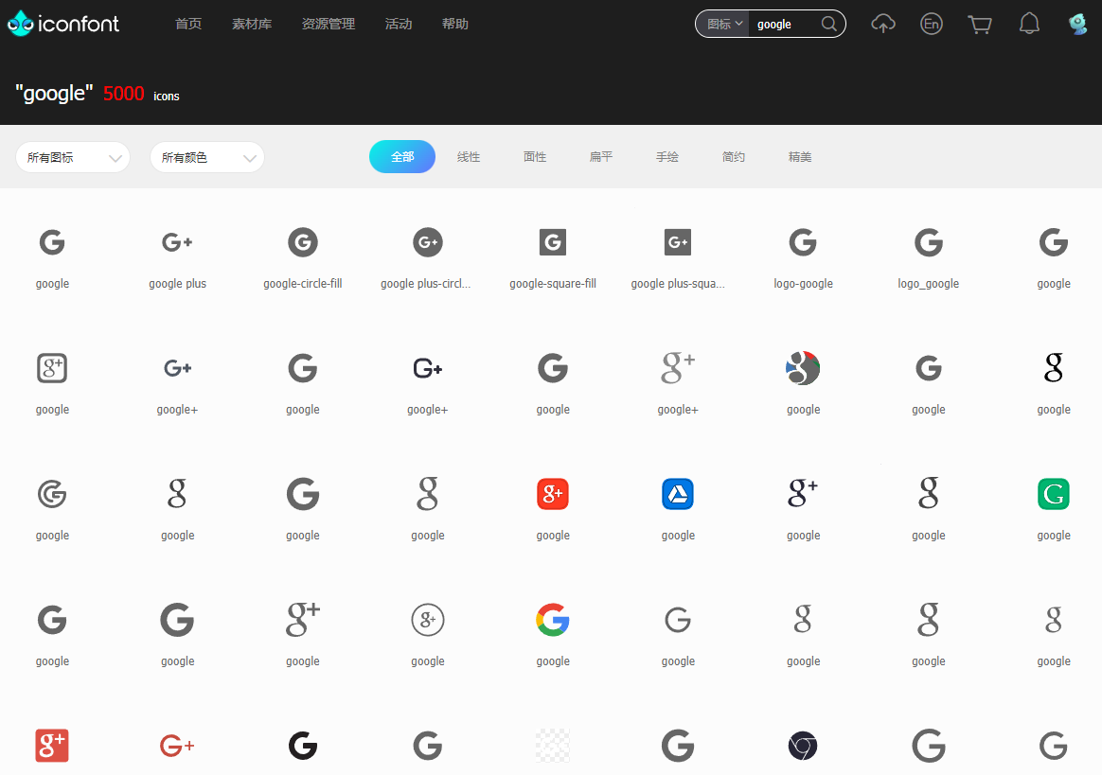Expand the 所有颜色 dropdown
1102x775 pixels.
pos(207,157)
